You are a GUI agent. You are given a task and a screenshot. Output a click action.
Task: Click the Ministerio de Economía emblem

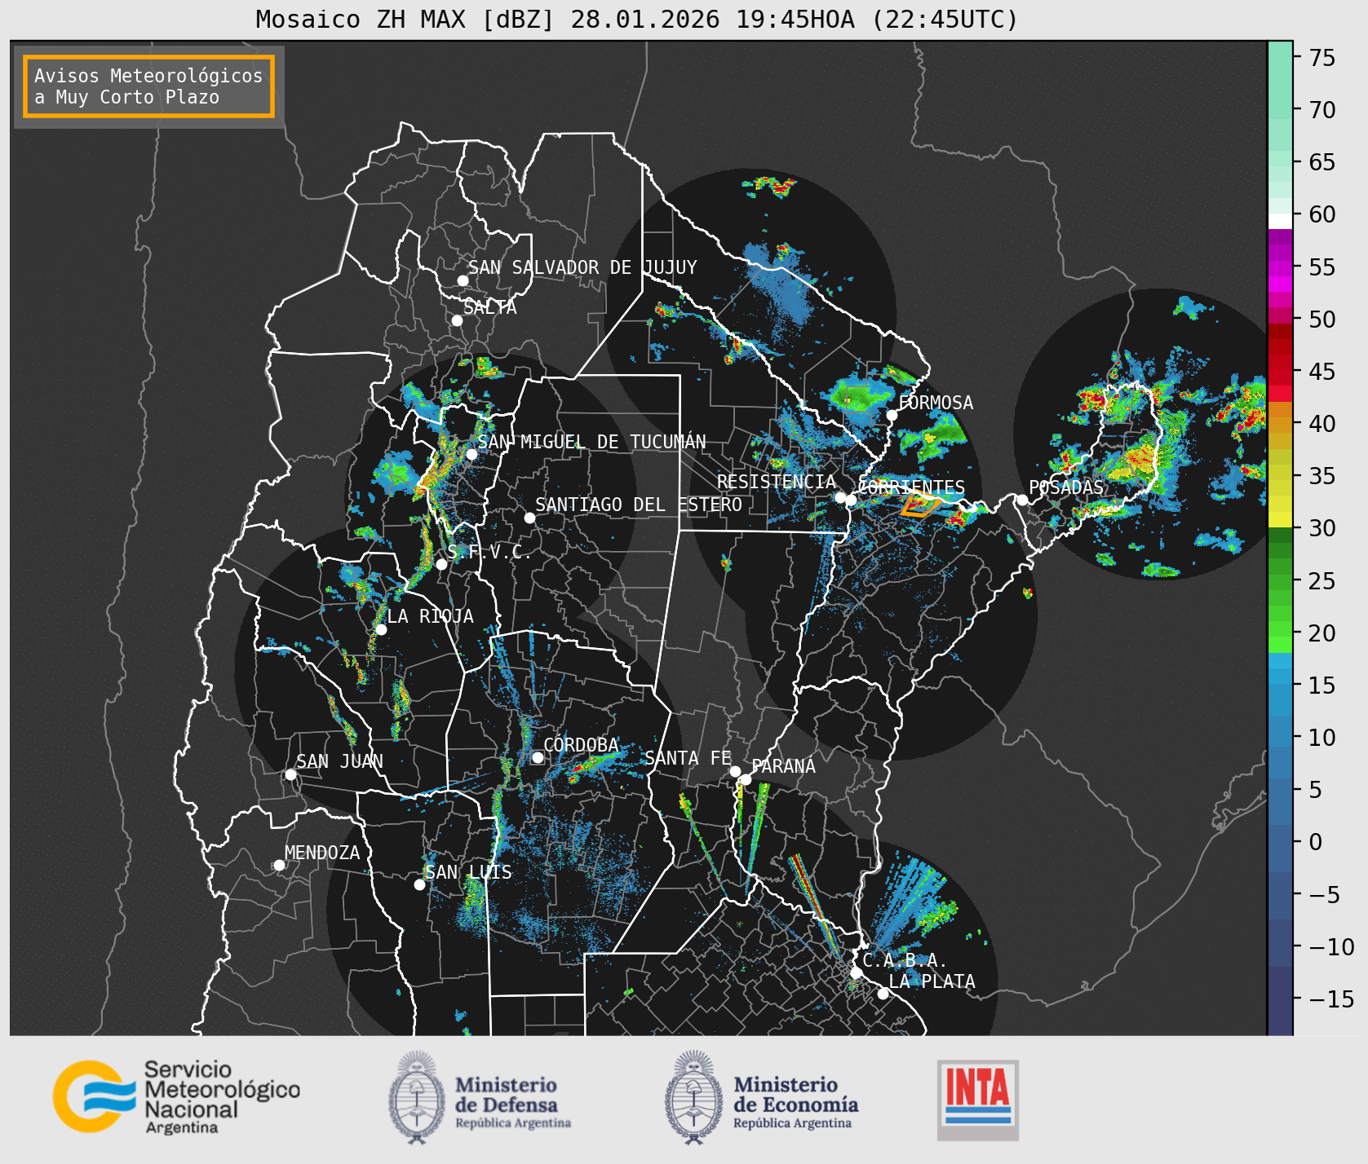(694, 1096)
